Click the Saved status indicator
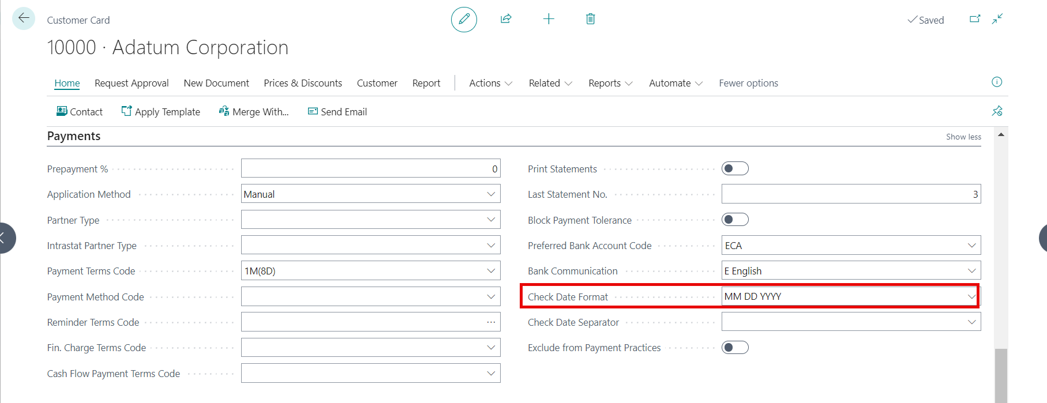 925,20
